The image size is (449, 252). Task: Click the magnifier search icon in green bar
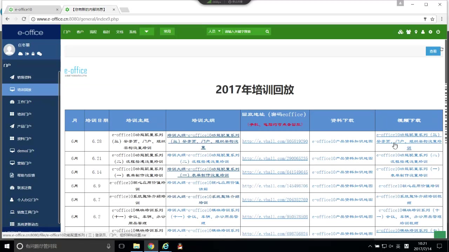click(267, 31)
